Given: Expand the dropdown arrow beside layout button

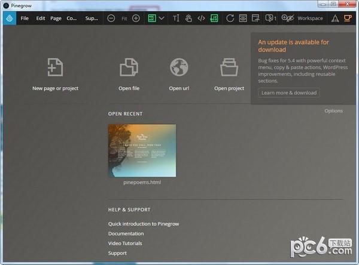Looking at the screenshot, I should (162, 18).
